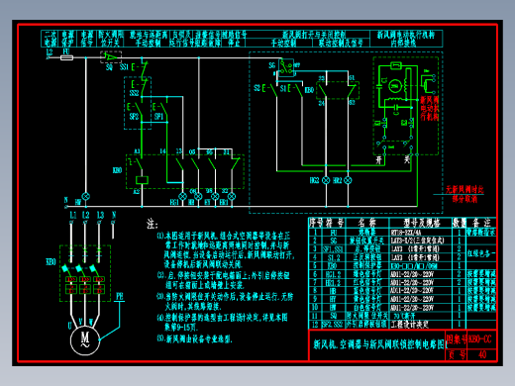
Task: Click the 'PE' ground label
Action: point(120,296)
